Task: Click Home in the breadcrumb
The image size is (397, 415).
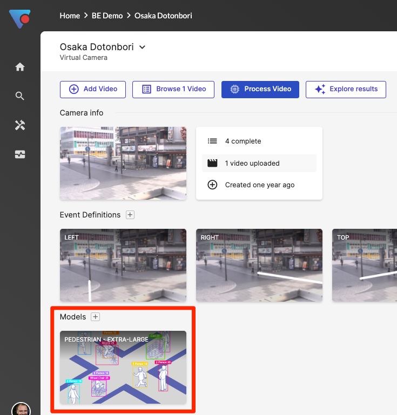Action: tap(70, 16)
